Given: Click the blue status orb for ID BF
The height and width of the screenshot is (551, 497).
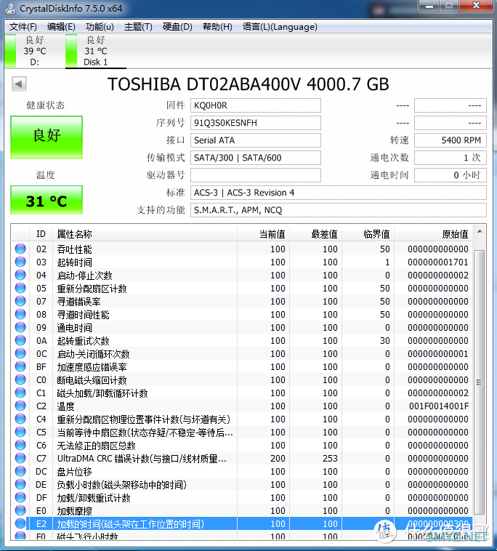Looking at the screenshot, I should (x=20, y=366).
